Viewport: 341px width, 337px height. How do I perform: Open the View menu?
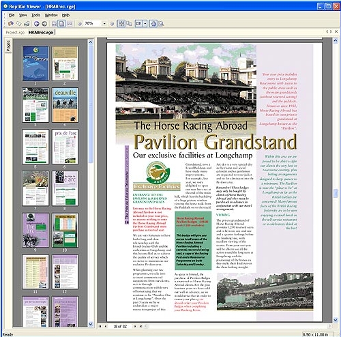[x=23, y=15]
